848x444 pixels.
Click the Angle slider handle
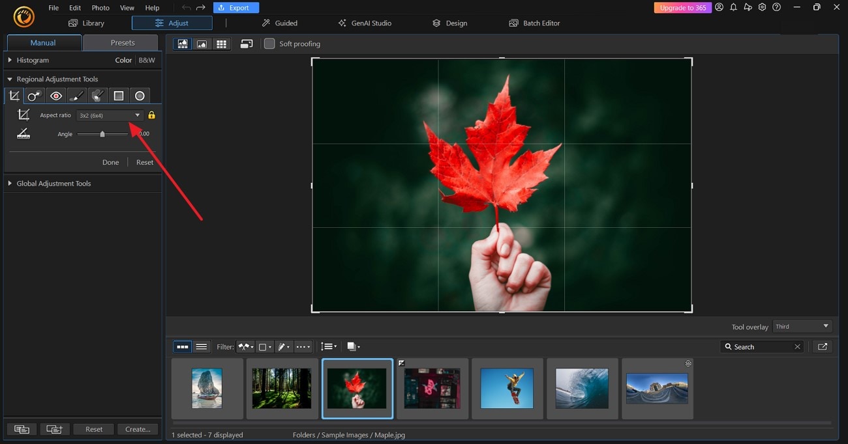(102, 133)
